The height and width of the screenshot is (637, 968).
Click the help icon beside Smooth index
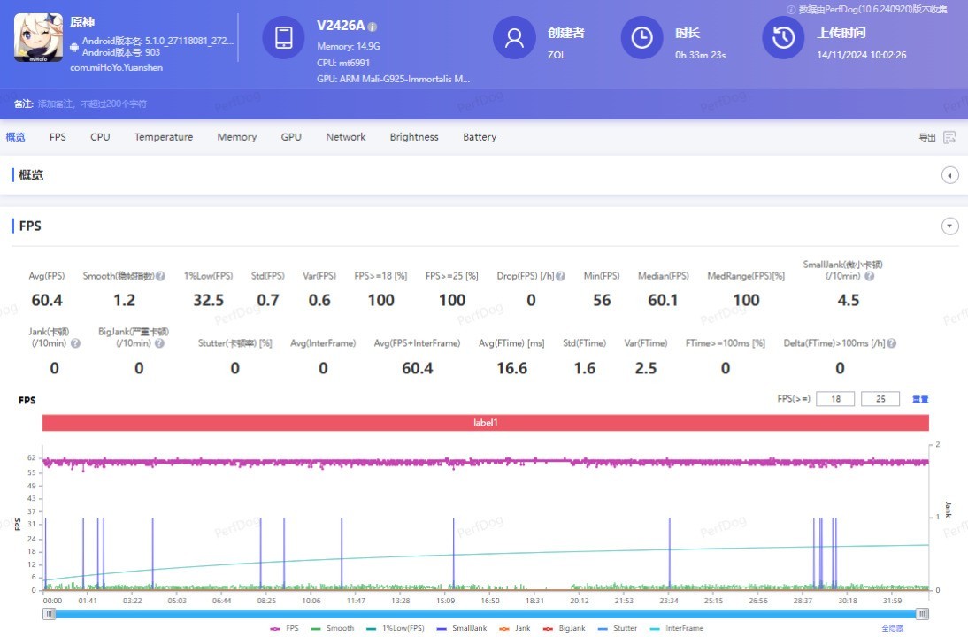point(160,276)
